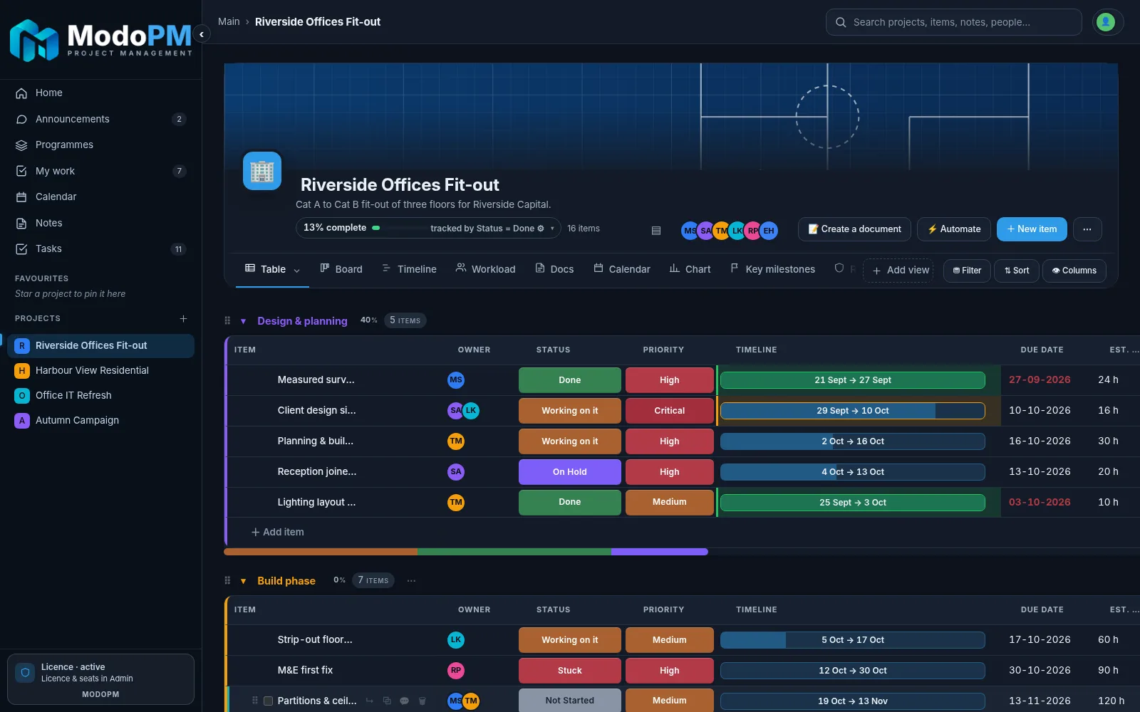
Task: Open the Table view dropdown arrow
Action: click(x=296, y=270)
